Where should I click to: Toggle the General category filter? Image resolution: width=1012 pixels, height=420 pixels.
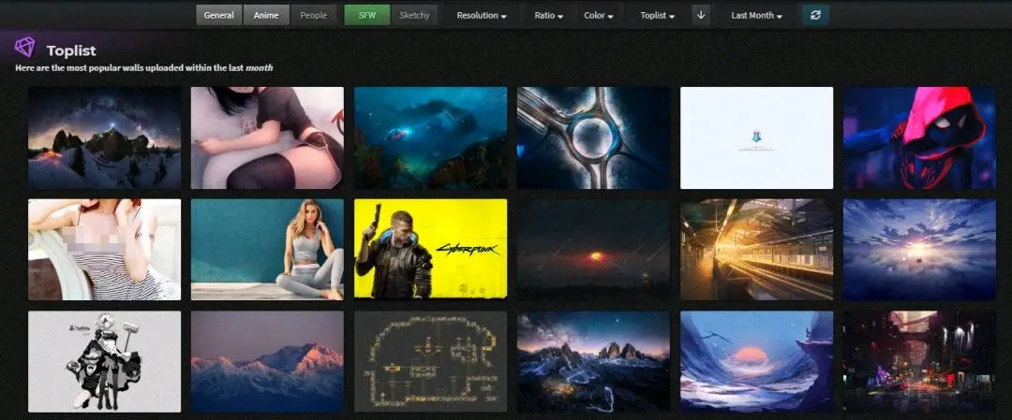pyautogui.click(x=218, y=15)
